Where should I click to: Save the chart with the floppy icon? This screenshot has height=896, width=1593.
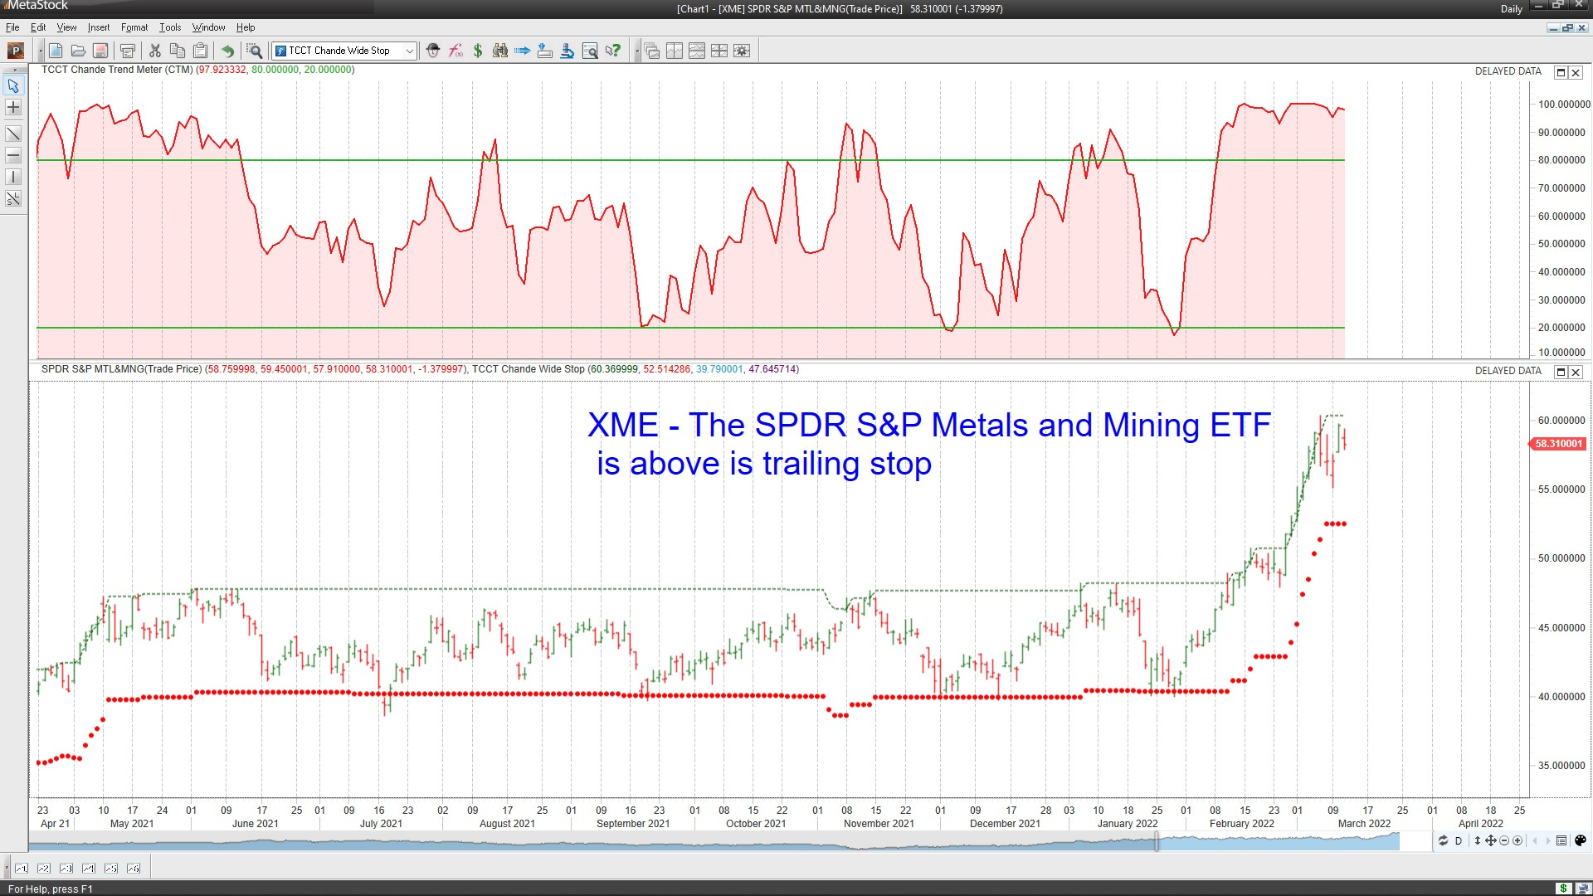pyautogui.click(x=100, y=51)
